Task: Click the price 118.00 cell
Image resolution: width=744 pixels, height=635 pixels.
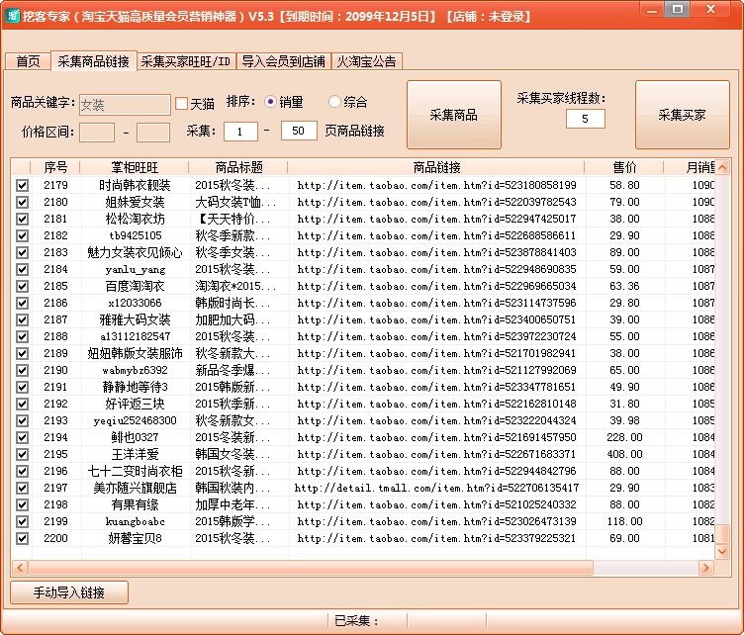Action: pos(624,521)
